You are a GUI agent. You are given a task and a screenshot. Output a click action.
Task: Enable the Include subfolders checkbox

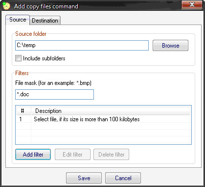click(18, 58)
